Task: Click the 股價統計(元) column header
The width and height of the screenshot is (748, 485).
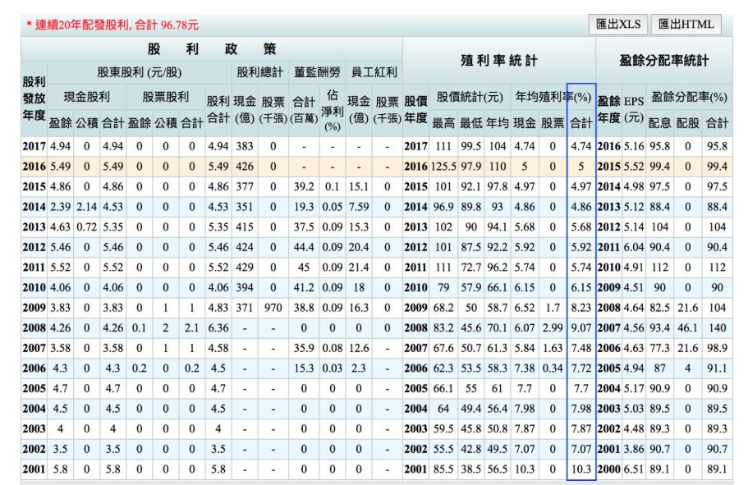Action: [470, 97]
